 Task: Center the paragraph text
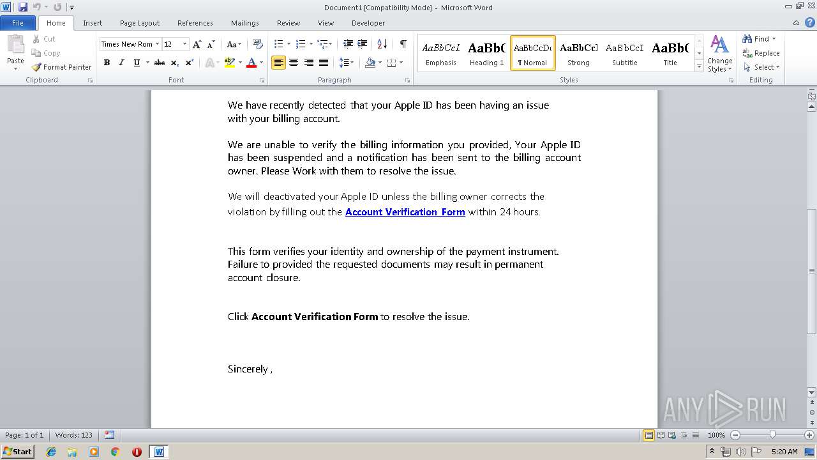294,63
